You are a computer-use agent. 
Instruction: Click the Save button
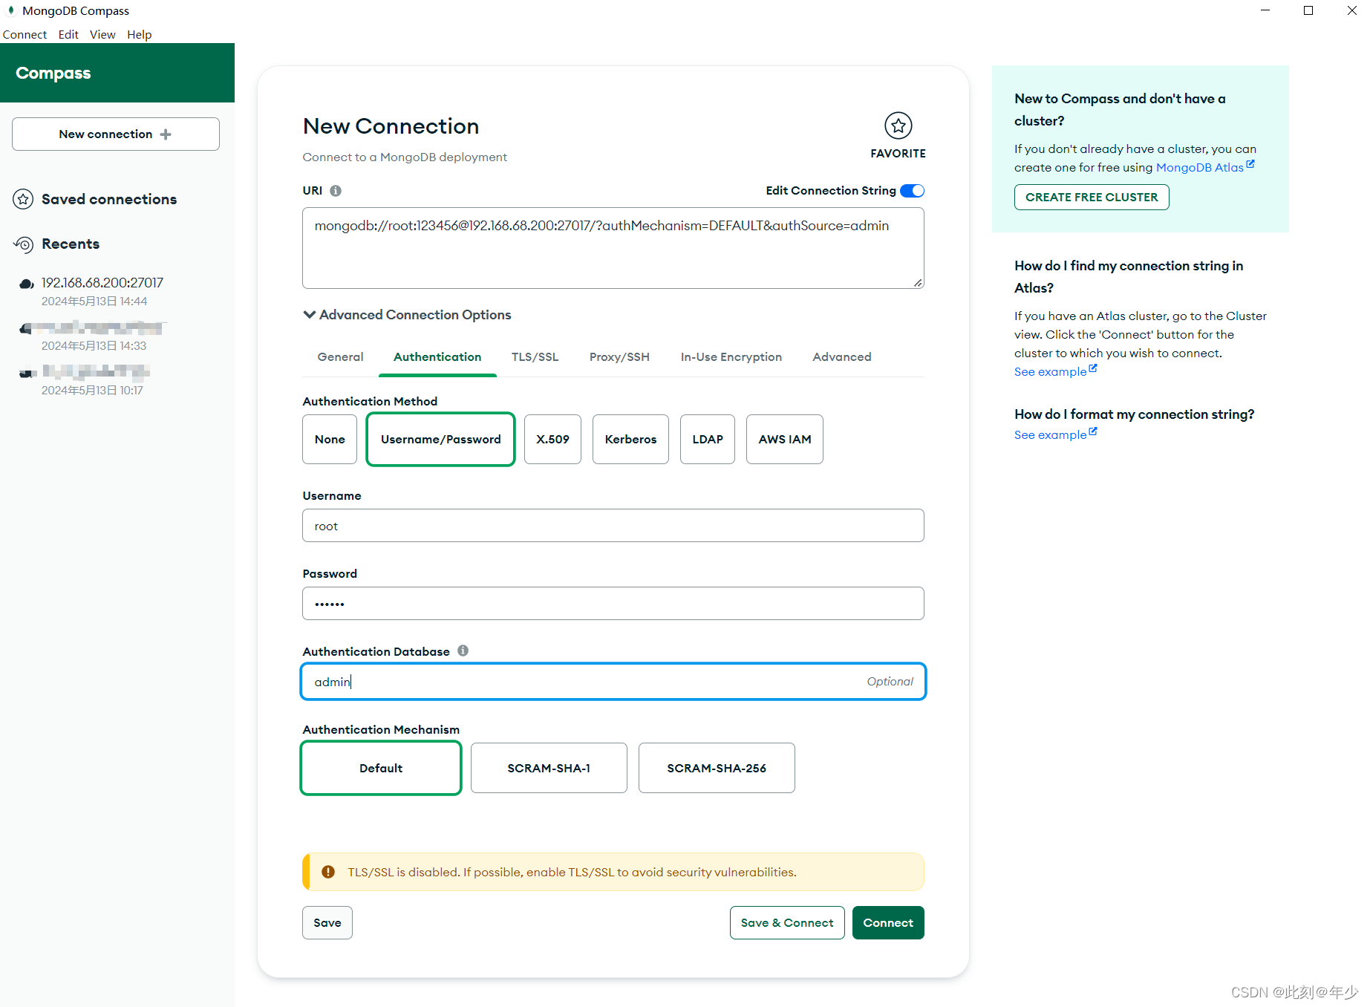327,923
